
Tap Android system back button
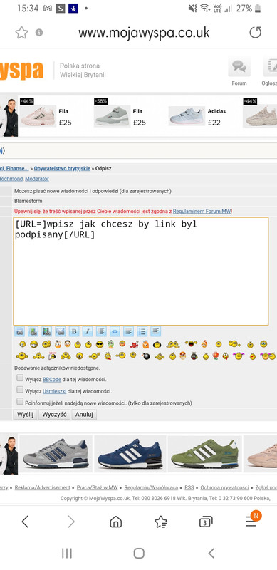(x=211, y=554)
